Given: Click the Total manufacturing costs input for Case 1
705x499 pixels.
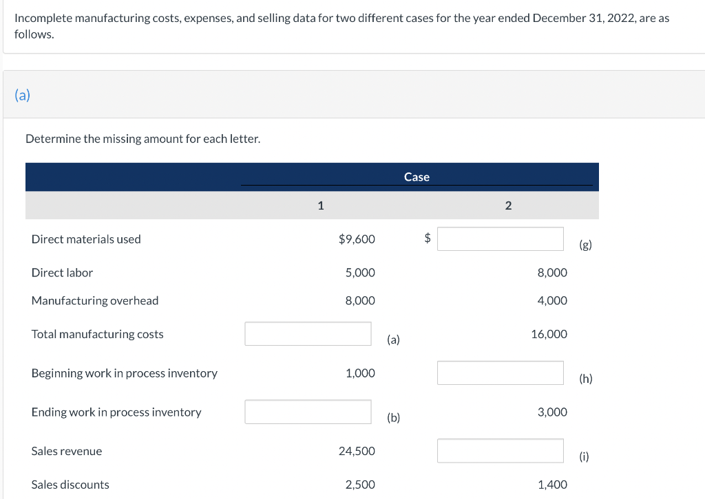Looking at the screenshot, I should 308,334.
